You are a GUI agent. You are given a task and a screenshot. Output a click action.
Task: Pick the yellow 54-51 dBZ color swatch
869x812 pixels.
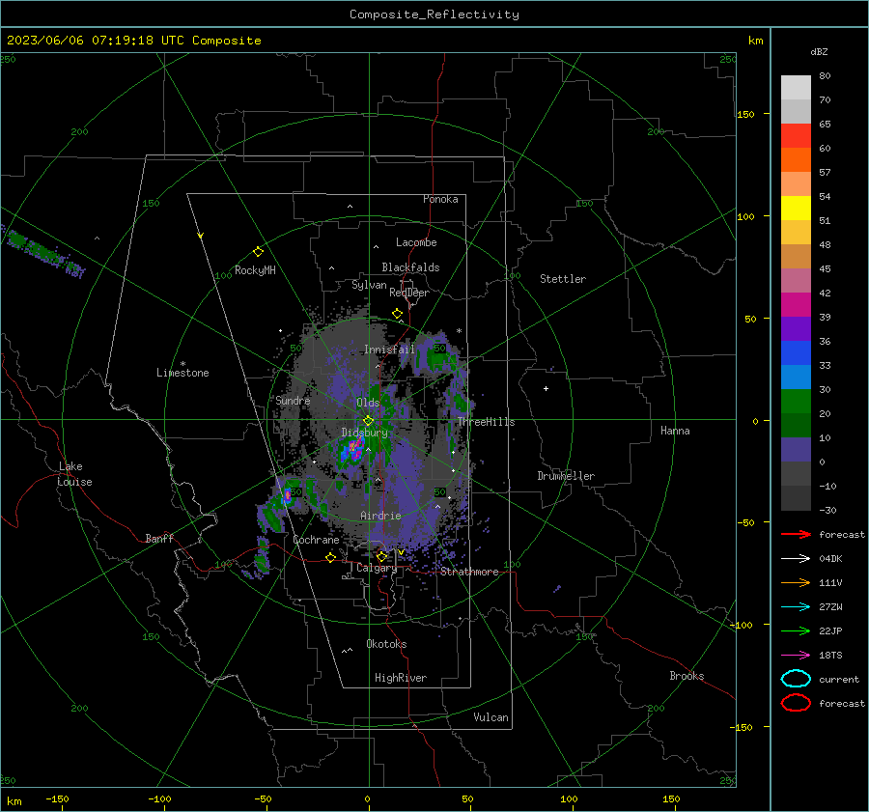[796, 209]
